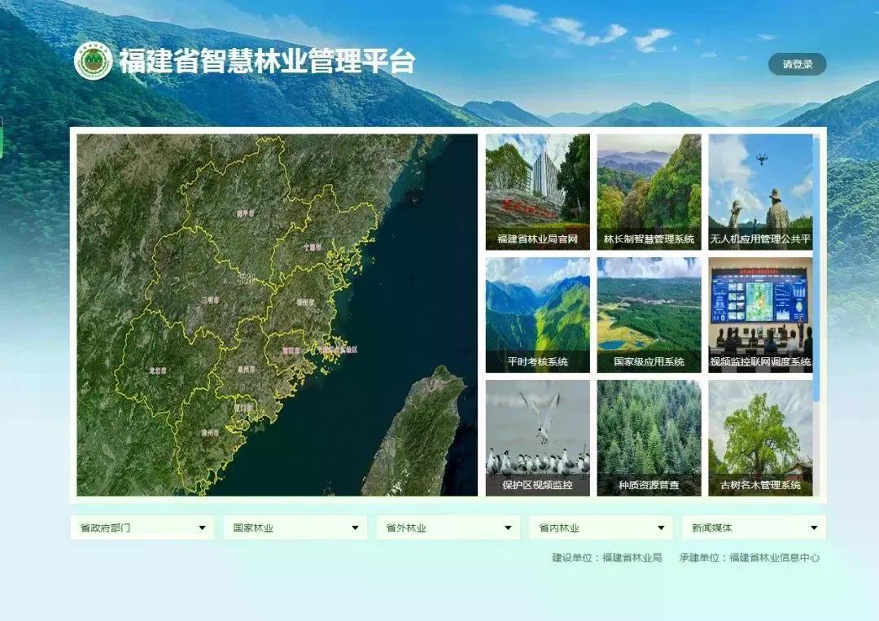
Task: Click the 建设单位：福建省林业局 footer text
Action: pos(607,558)
